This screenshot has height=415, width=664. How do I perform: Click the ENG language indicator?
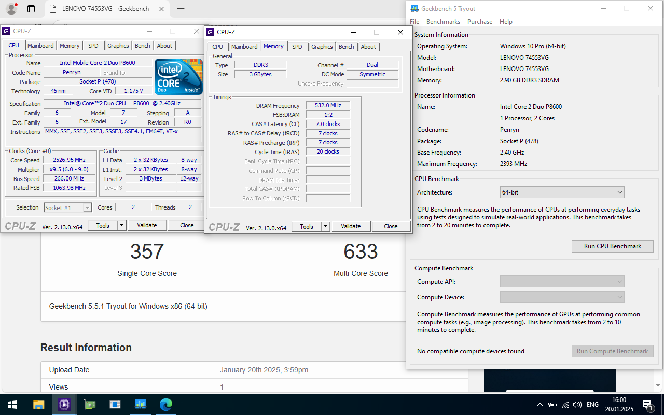[x=592, y=405]
